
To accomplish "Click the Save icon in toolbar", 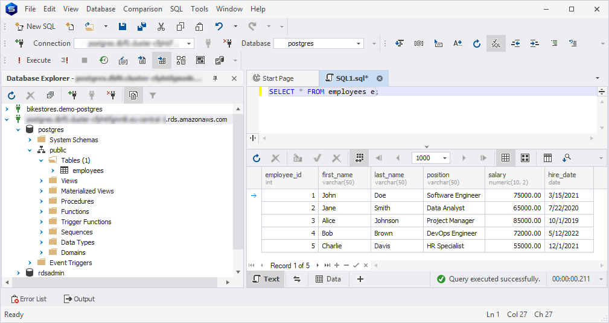I will click(123, 27).
